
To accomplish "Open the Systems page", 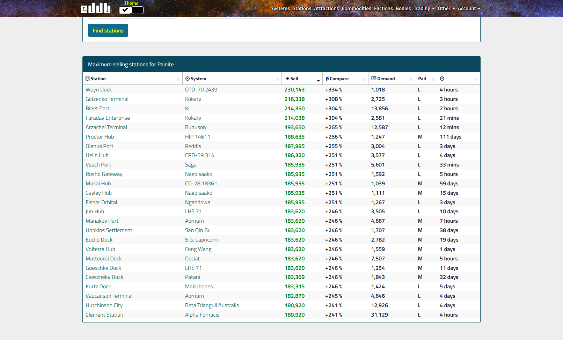I will tap(280, 8).
